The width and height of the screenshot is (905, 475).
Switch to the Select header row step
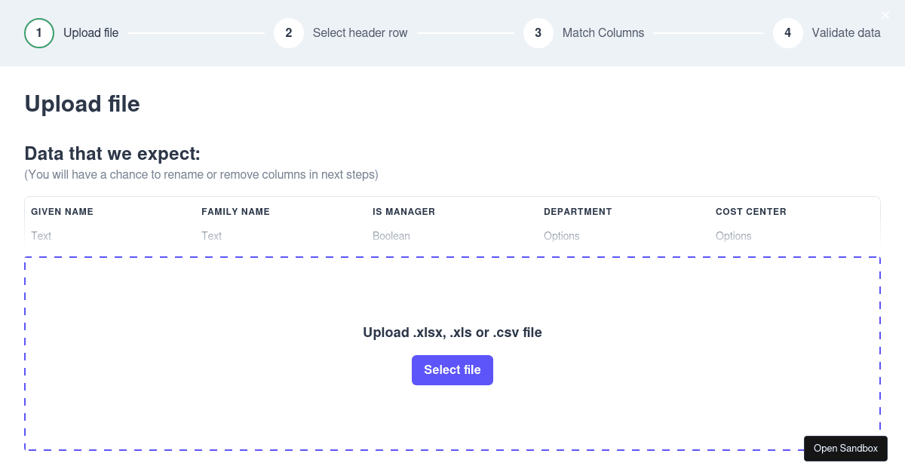(360, 33)
